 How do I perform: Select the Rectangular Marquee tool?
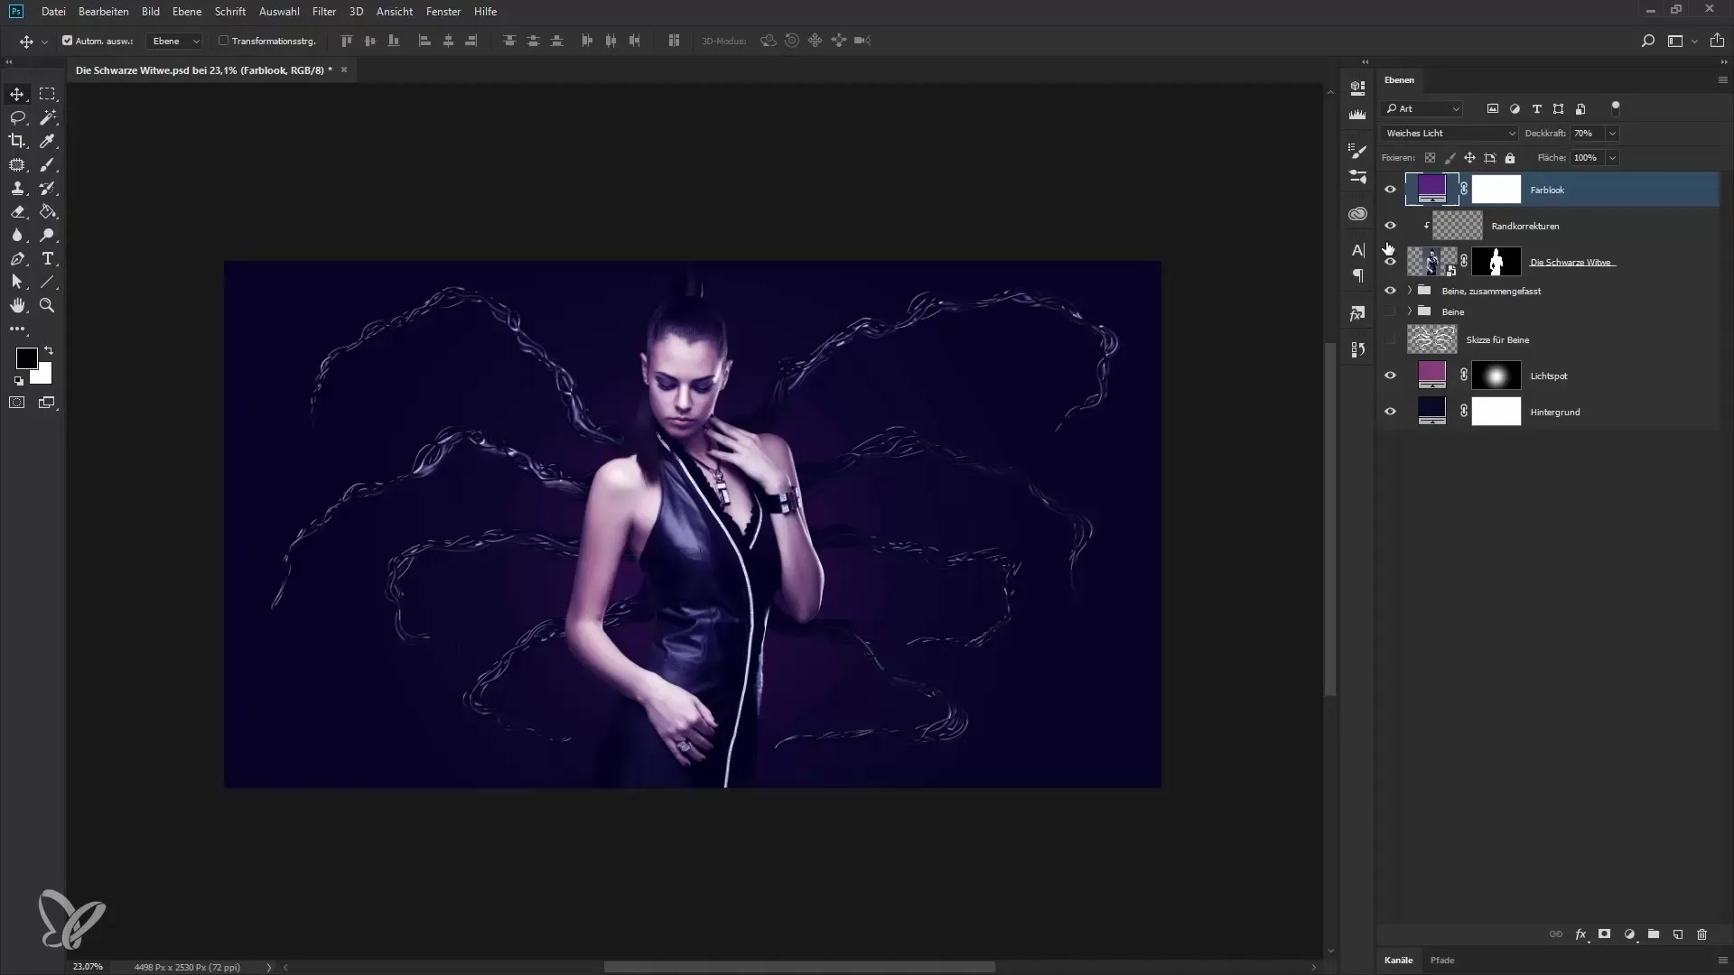coord(47,94)
